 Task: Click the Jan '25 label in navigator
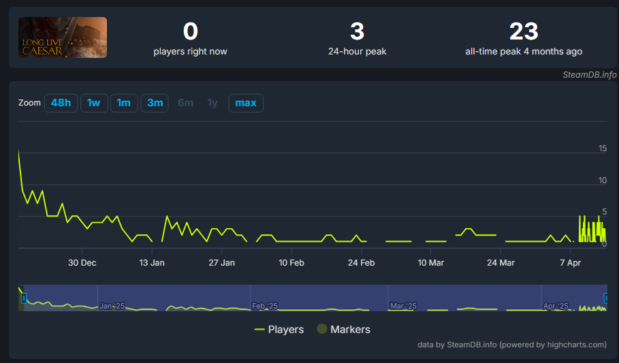(112, 306)
